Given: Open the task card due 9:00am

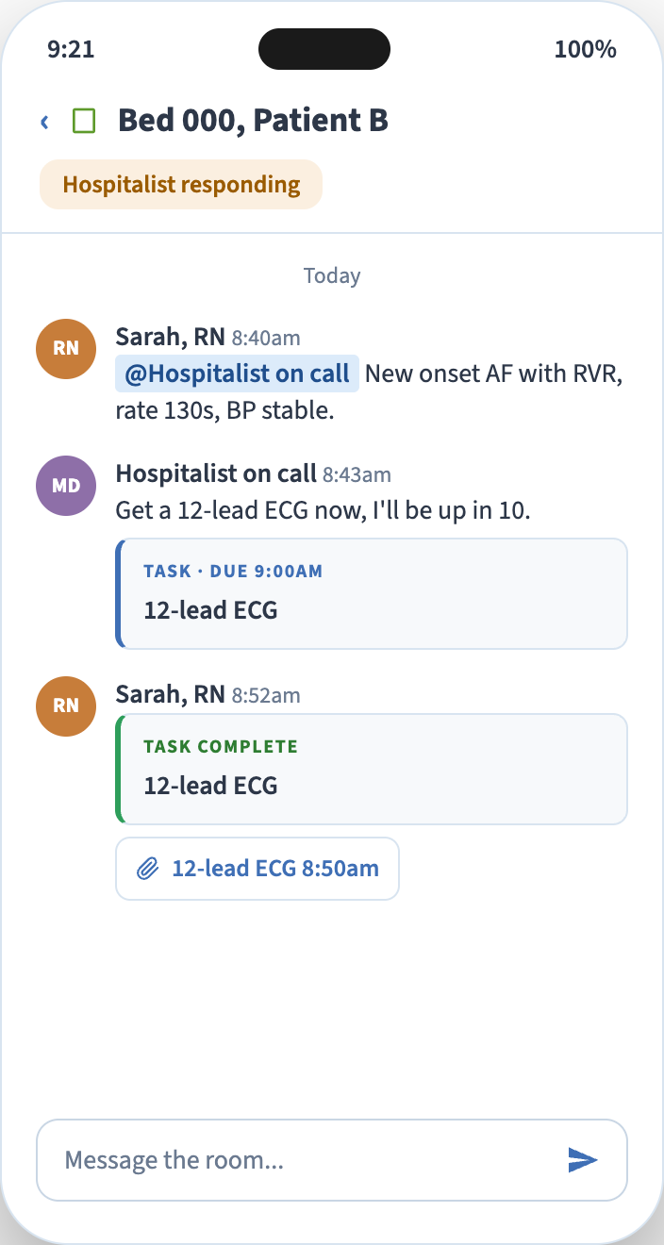Looking at the screenshot, I should coord(372,593).
